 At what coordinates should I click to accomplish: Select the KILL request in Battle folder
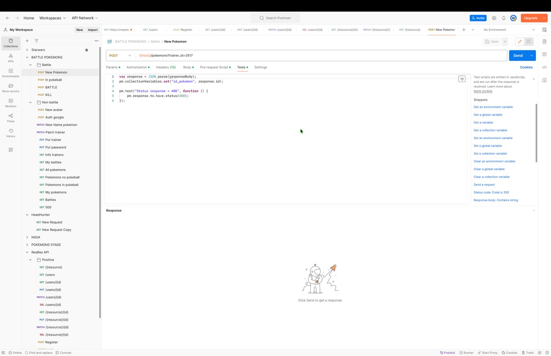[48, 95]
